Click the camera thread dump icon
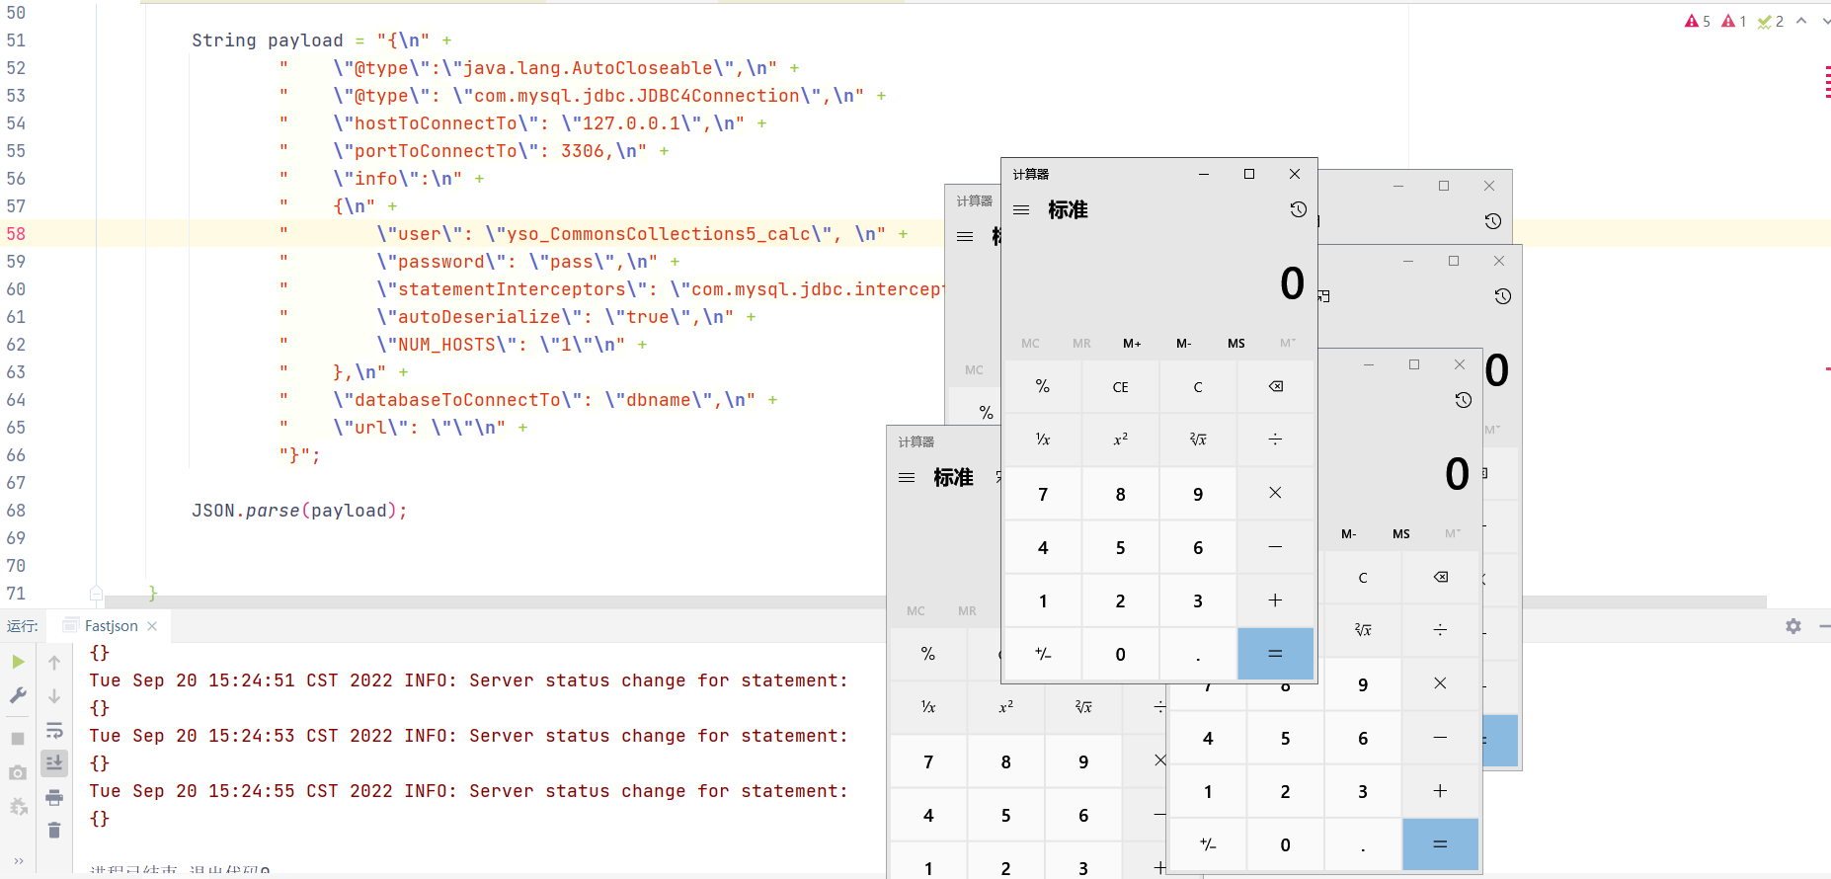Screen dimensions: 1831x879 coord(18,772)
